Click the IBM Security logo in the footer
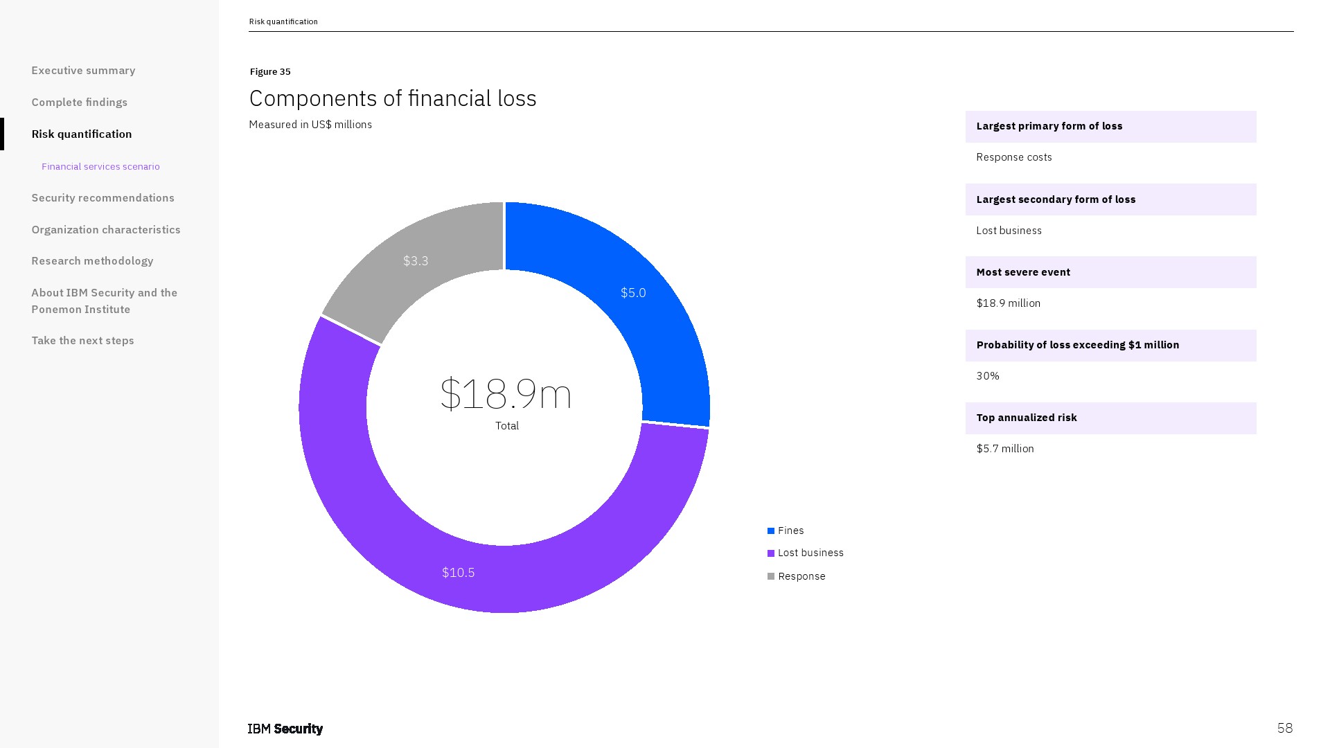1330x748 pixels. 285,729
